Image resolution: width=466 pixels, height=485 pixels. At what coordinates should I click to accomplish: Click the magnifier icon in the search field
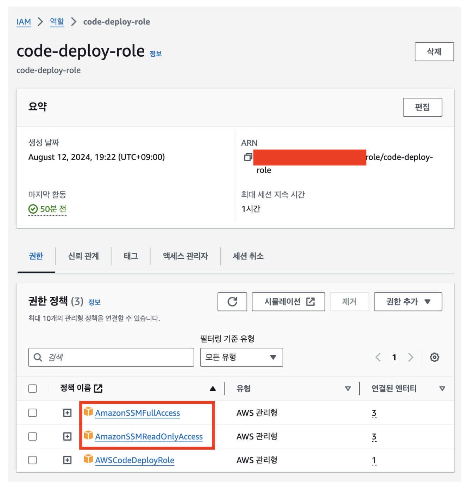click(38, 357)
